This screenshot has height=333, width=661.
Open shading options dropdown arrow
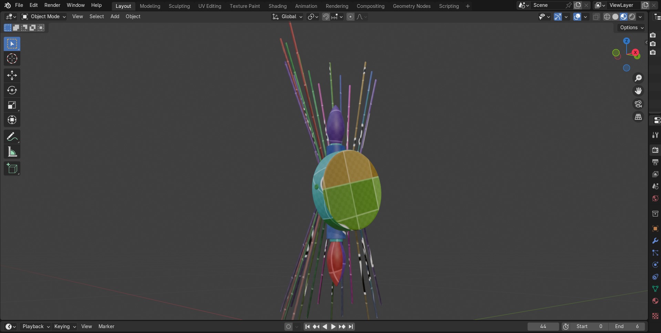640,17
